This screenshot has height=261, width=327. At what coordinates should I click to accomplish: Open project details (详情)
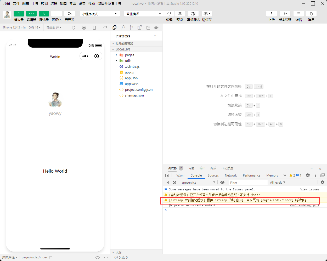pos(299,14)
